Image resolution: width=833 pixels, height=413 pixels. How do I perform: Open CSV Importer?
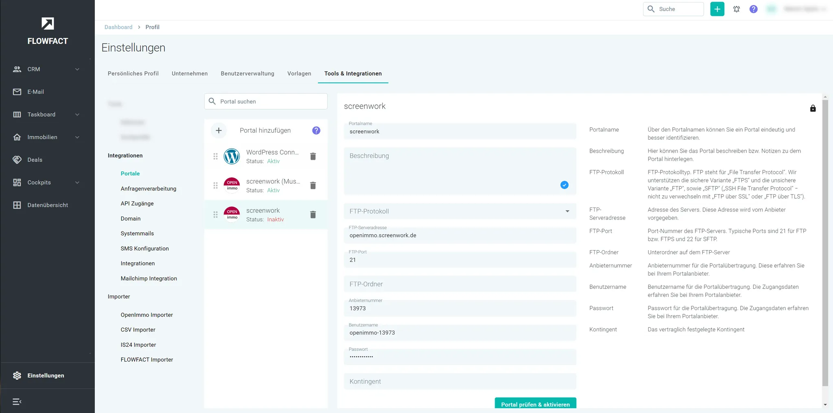(x=138, y=330)
